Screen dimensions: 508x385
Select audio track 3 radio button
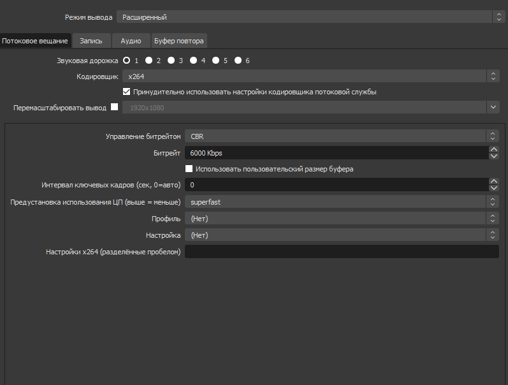pyautogui.click(x=171, y=61)
